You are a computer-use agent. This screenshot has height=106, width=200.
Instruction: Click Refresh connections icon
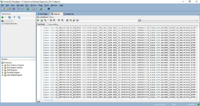pos(9,17)
